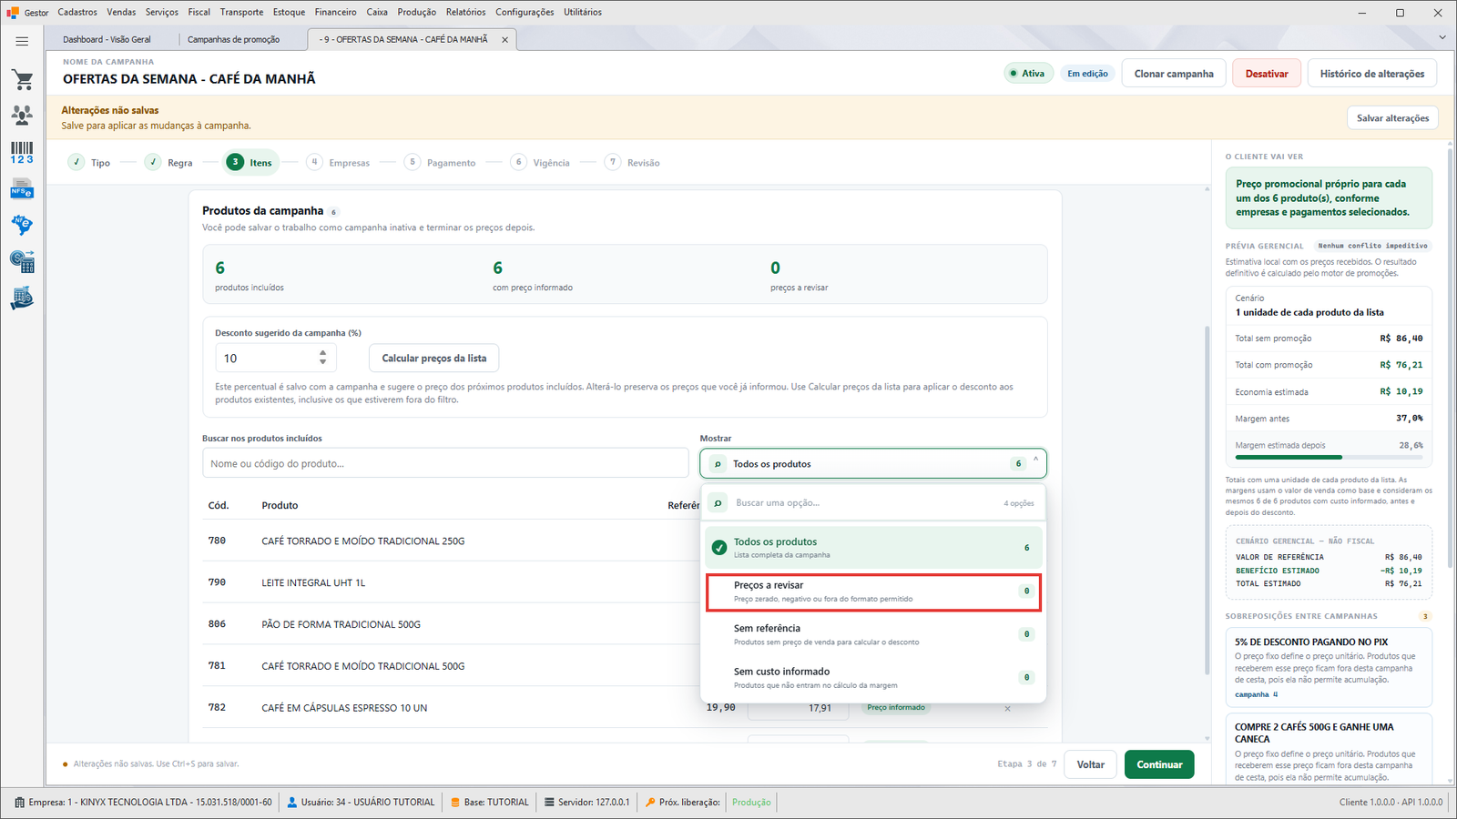Viewport: 1457px width, 819px height.
Task: Choose the Preços a revisar filter option
Action: point(873,591)
